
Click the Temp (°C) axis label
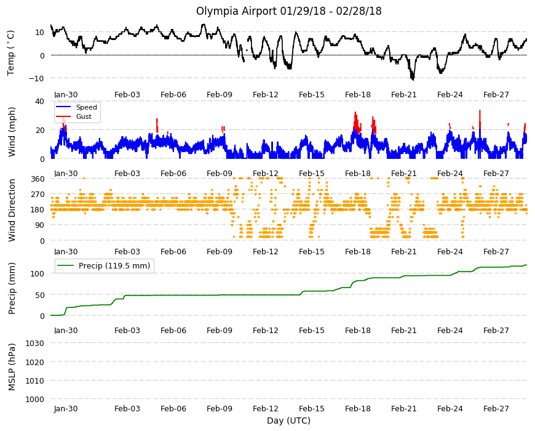tap(11, 53)
